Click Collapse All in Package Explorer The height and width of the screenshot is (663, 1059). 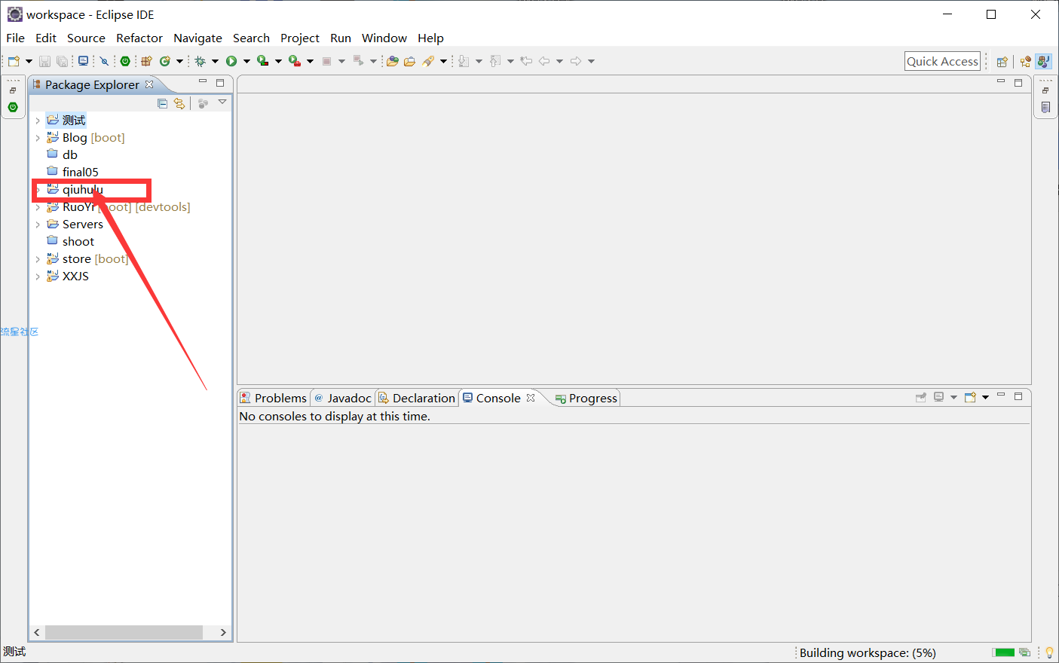click(x=162, y=103)
